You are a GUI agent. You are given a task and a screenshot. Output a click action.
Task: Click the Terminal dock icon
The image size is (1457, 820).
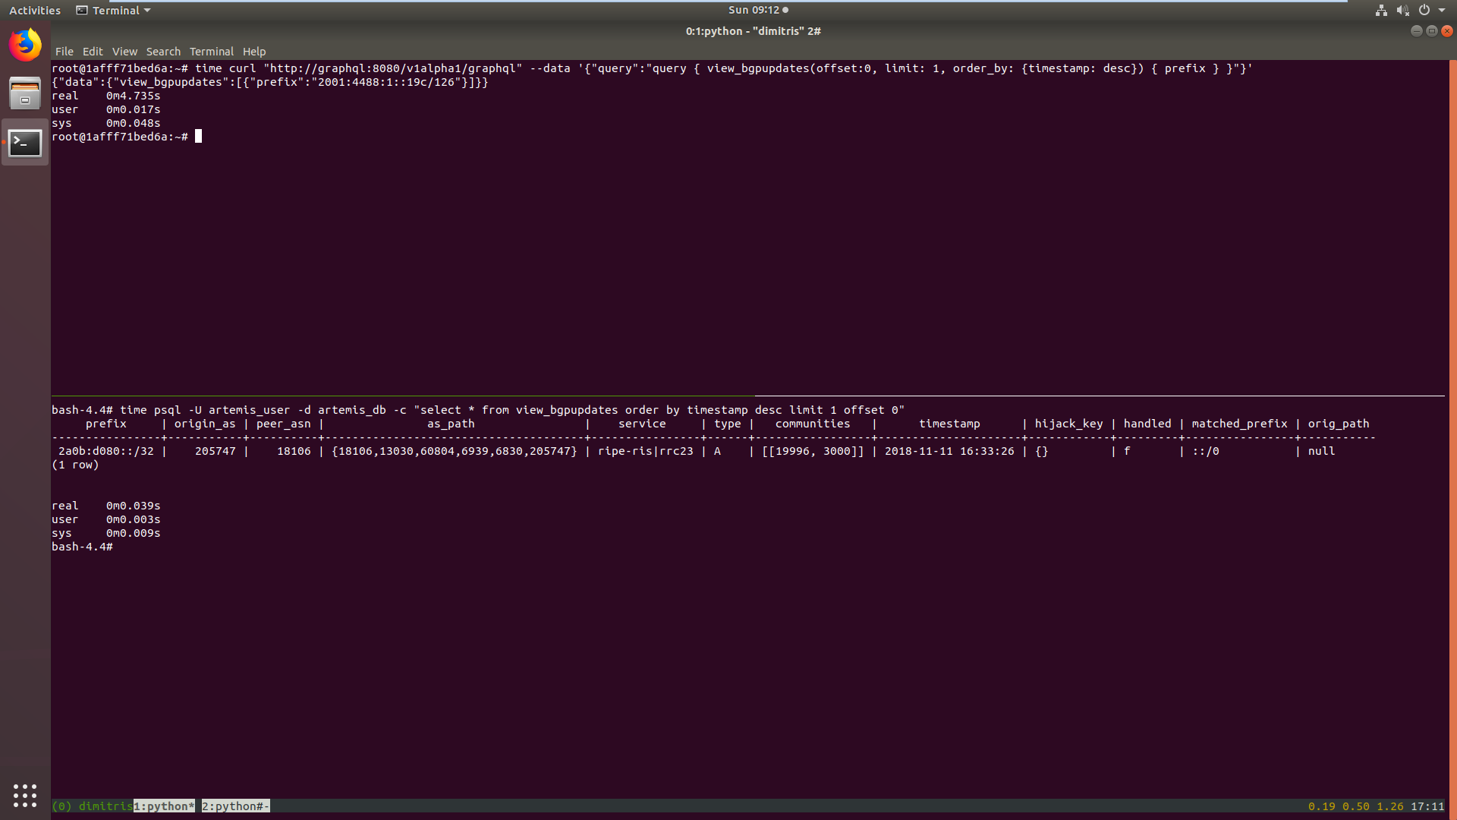coord(25,143)
